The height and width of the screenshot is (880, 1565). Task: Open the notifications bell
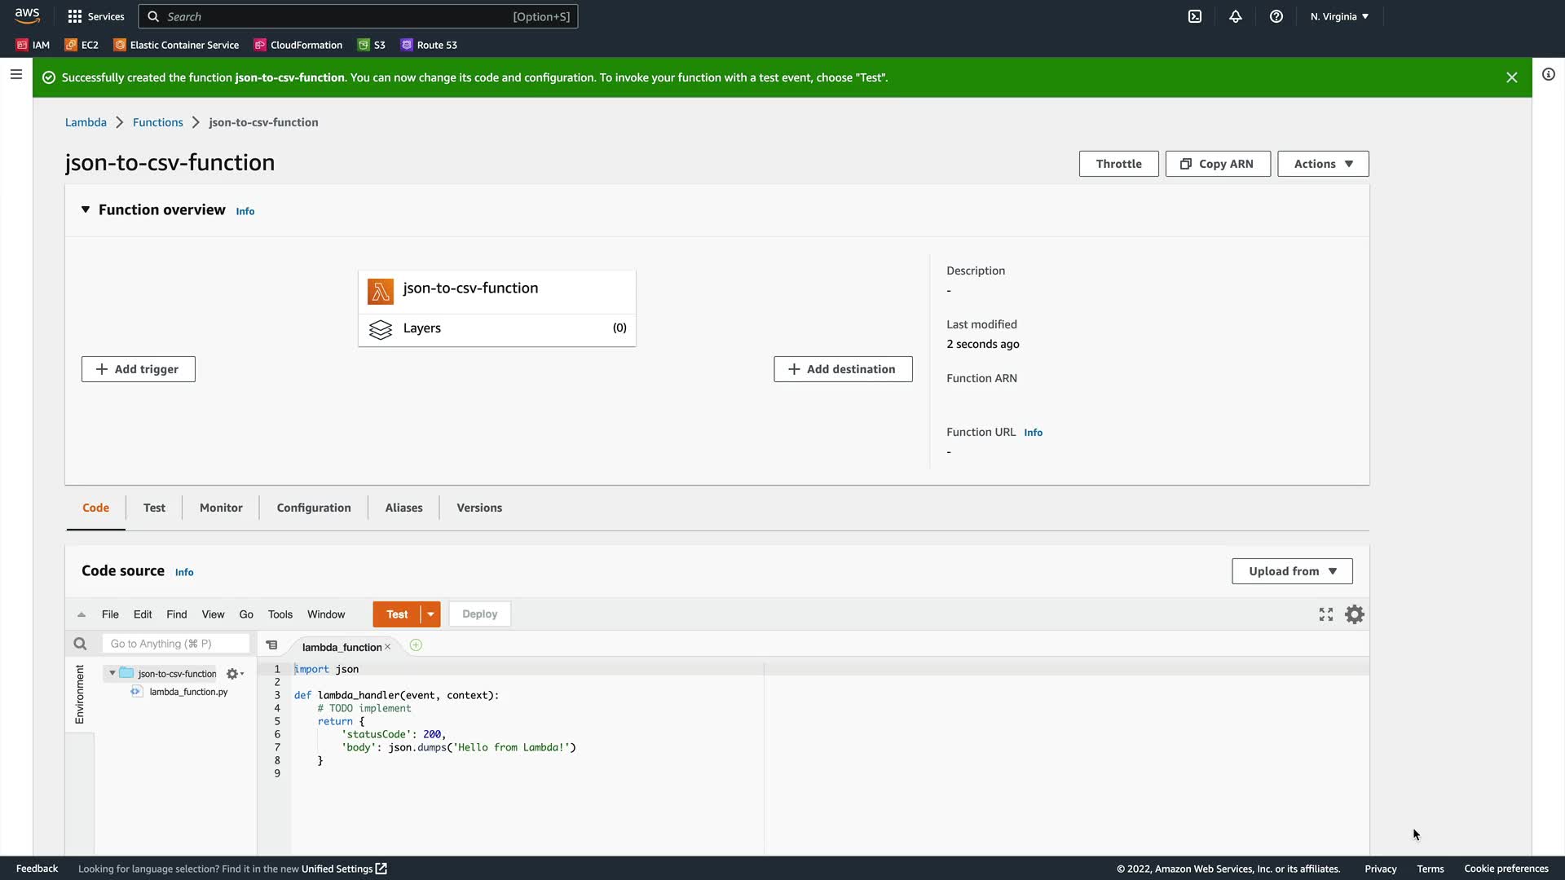1236,16
